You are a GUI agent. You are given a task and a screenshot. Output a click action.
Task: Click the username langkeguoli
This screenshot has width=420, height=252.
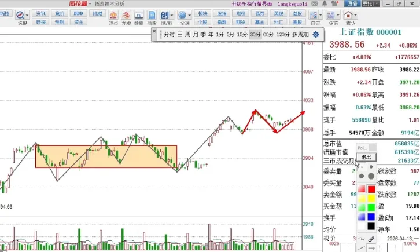coord(293,3)
